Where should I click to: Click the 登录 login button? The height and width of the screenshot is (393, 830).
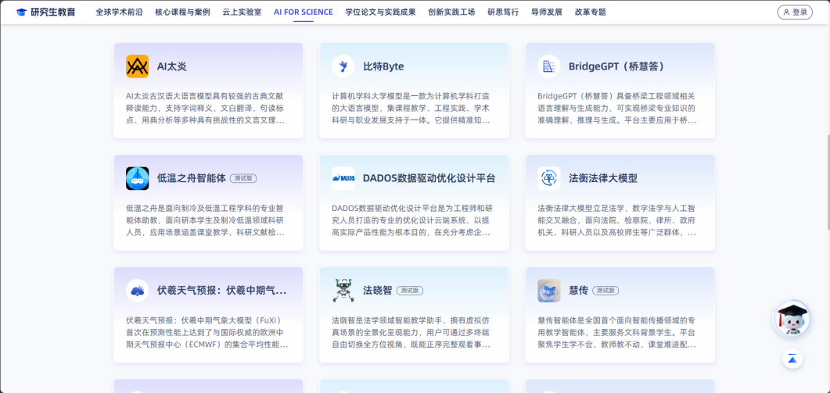click(x=795, y=13)
